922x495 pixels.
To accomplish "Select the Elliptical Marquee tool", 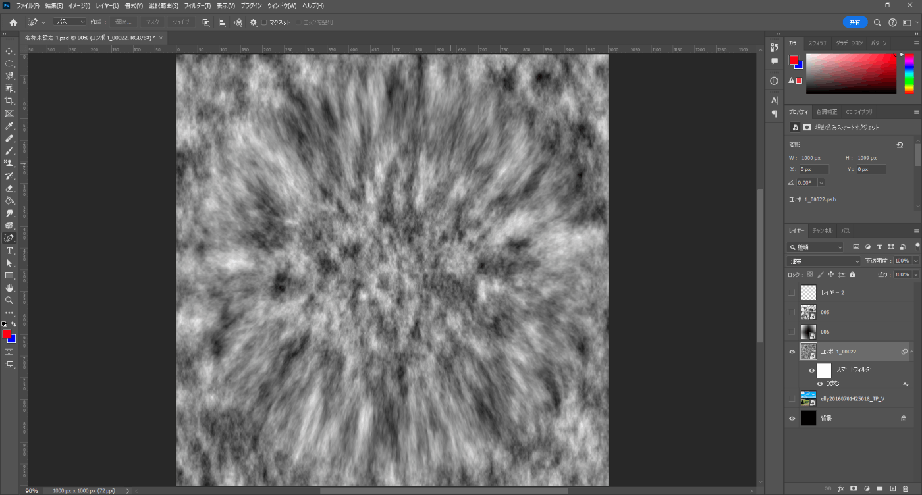I will [9, 63].
